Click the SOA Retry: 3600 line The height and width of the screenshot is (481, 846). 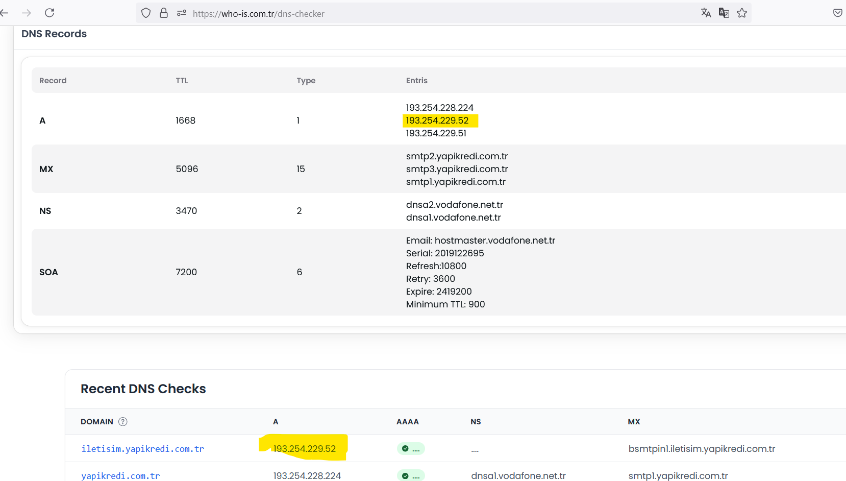431,279
